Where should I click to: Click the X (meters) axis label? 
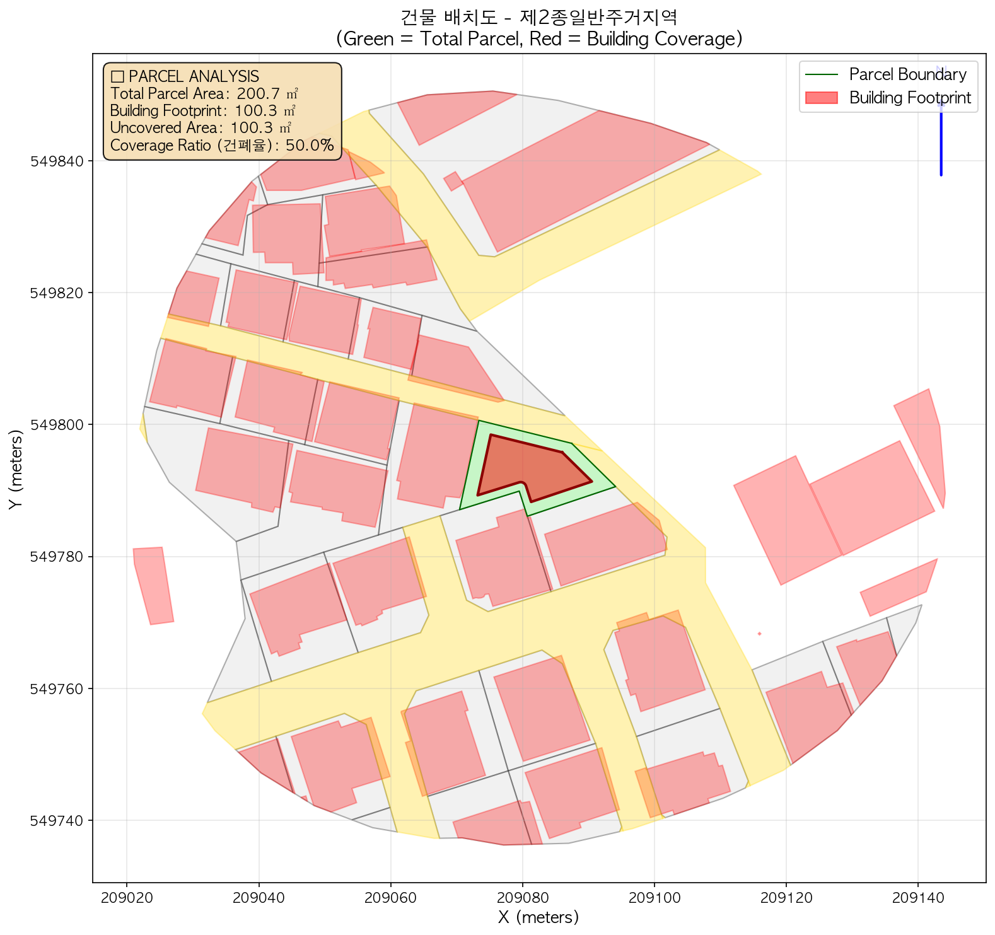coord(538,917)
